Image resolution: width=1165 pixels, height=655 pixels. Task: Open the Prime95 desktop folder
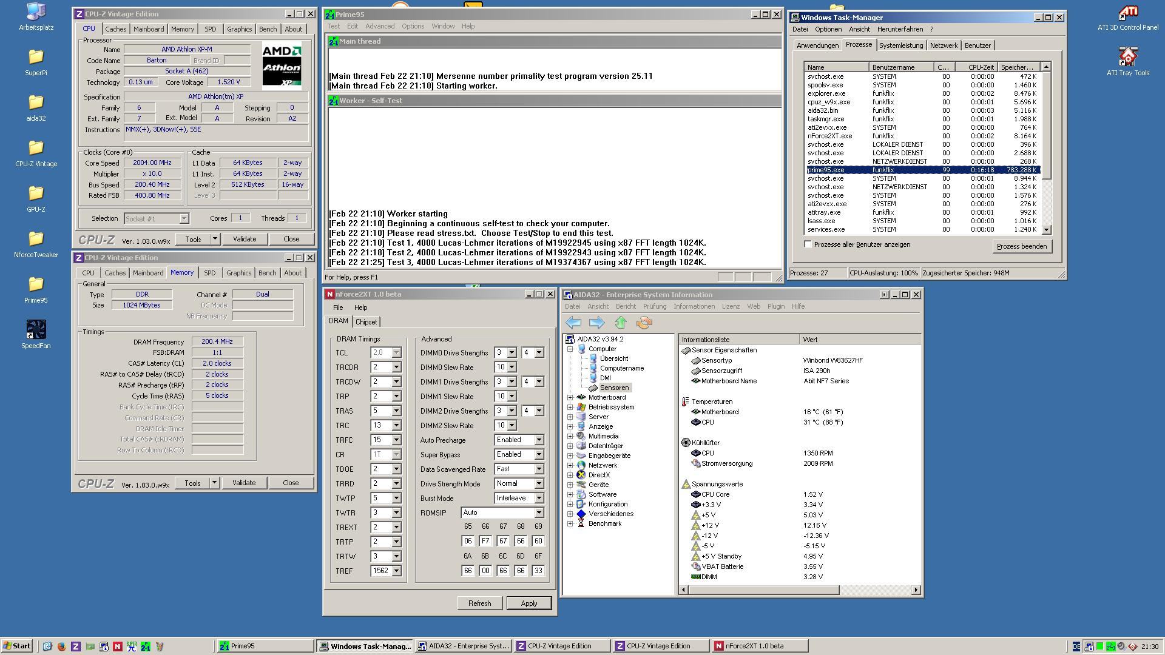pyautogui.click(x=36, y=289)
